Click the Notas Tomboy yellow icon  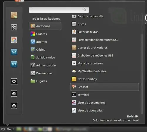point(74,79)
